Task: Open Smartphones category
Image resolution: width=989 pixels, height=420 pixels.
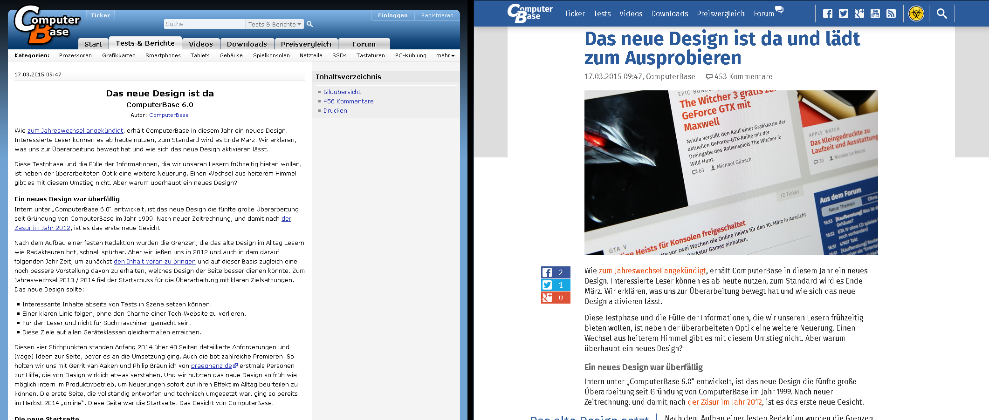Action: [x=163, y=55]
